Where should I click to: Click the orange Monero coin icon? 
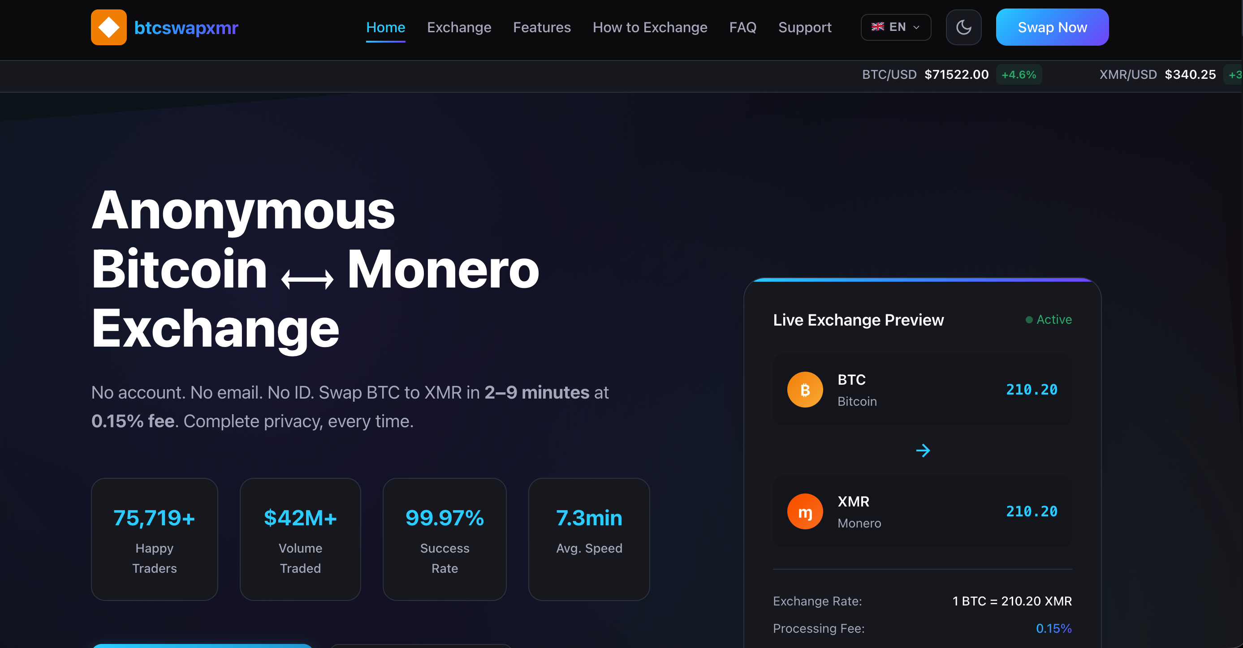(x=805, y=511)
